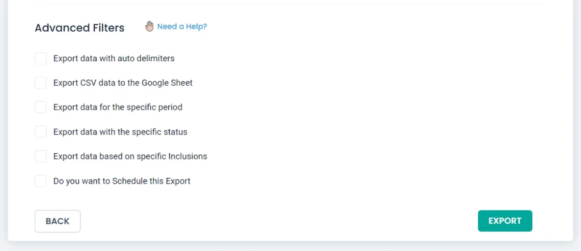
Task: Enable the Schedule this Export checkbox
Action: (x=40, y=181)
